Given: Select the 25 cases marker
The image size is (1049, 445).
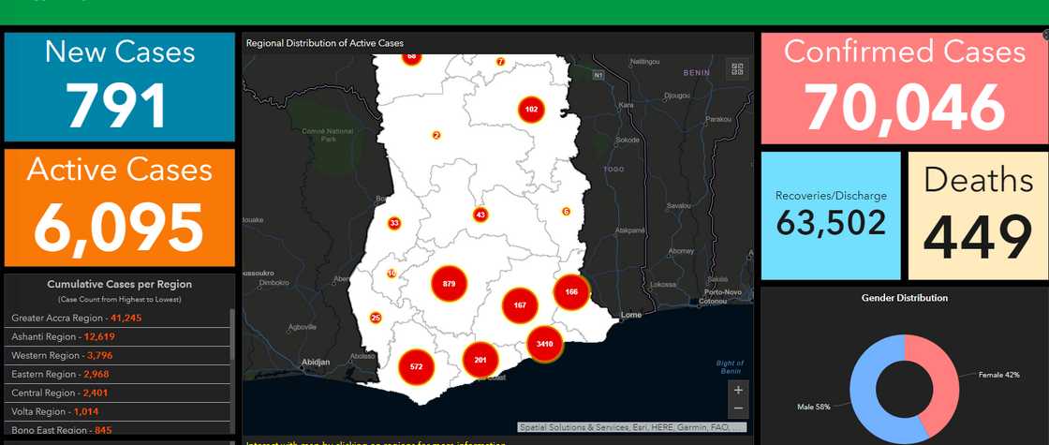Looking at the screenshot, I should click(376, 318).
